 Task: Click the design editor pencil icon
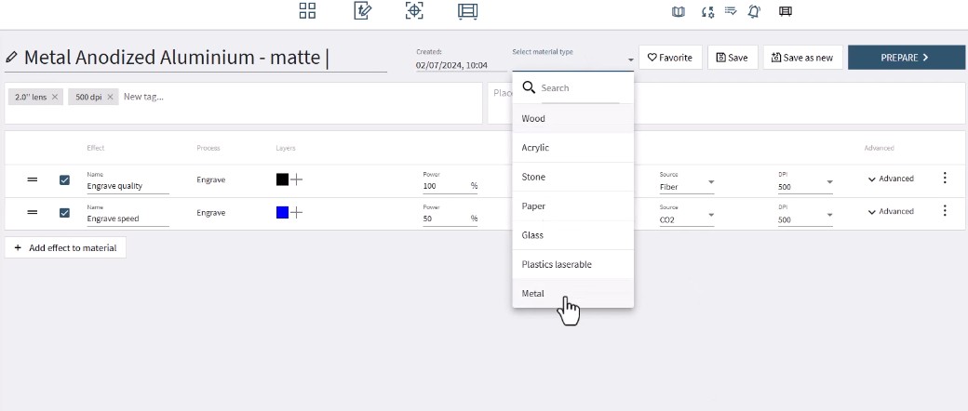point(363,11)
